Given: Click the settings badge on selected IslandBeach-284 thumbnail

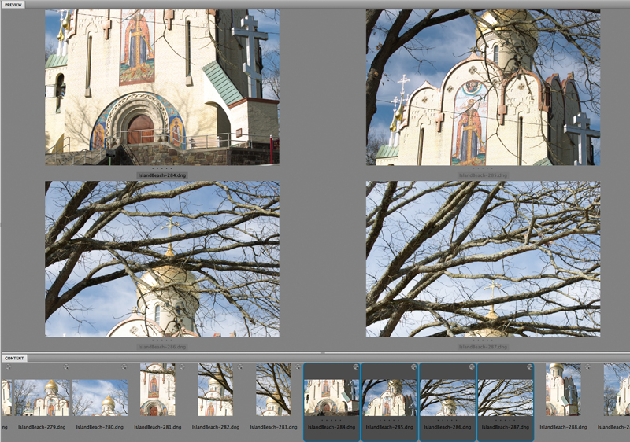Looking at the screenshot, I should point(356,367).
